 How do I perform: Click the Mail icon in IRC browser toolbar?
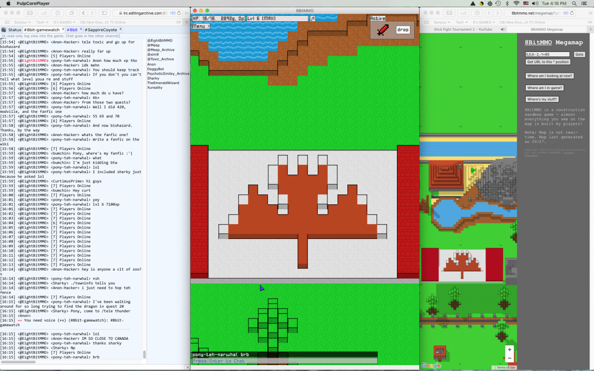click(x=31, y=13)
